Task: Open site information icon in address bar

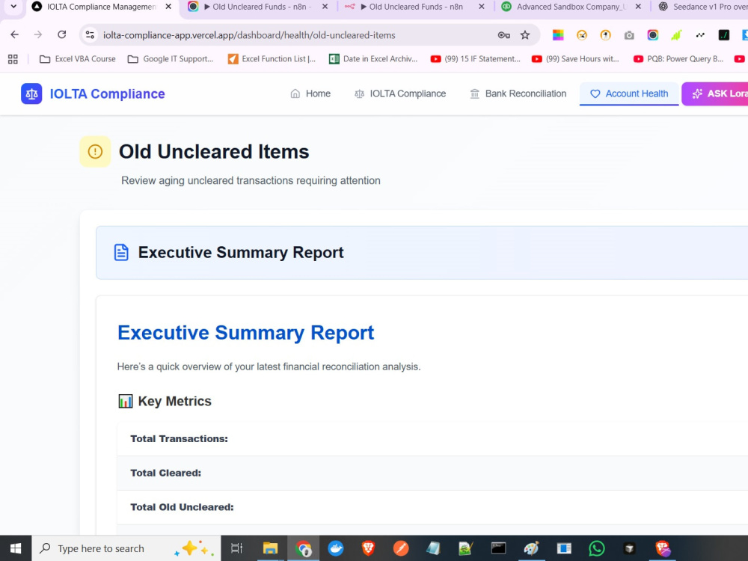Action: click(x=91, y=35)
